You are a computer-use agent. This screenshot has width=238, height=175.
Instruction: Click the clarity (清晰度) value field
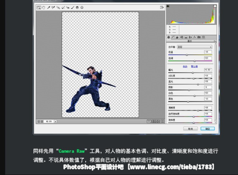coord(208,108)
